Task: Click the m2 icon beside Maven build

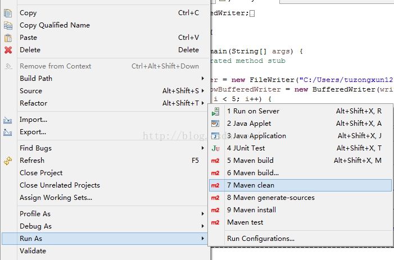Action: pyautogui.click(x=215, y=161)
